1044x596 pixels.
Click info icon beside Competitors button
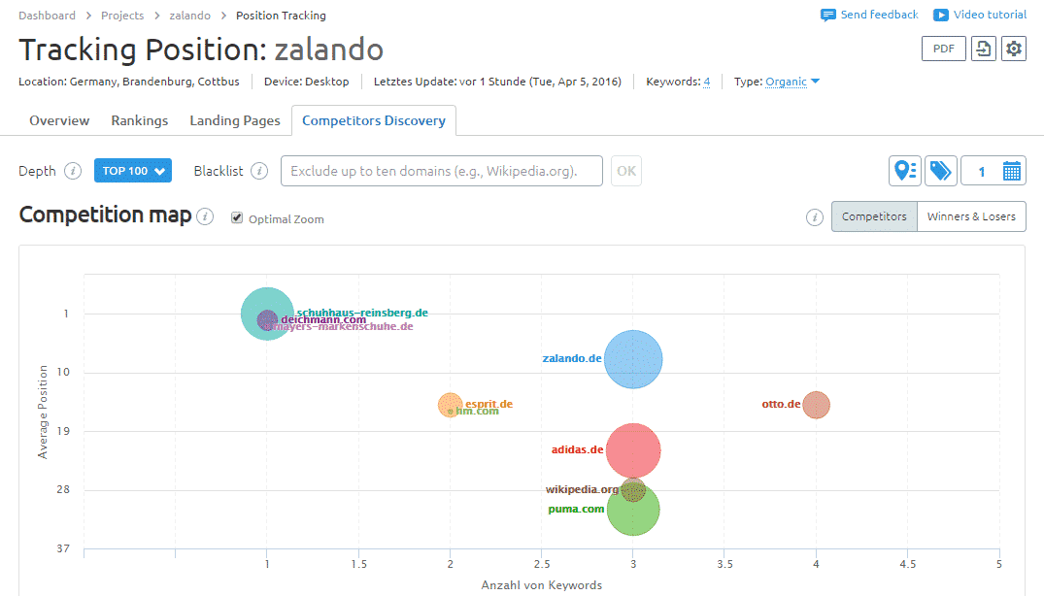814,217
